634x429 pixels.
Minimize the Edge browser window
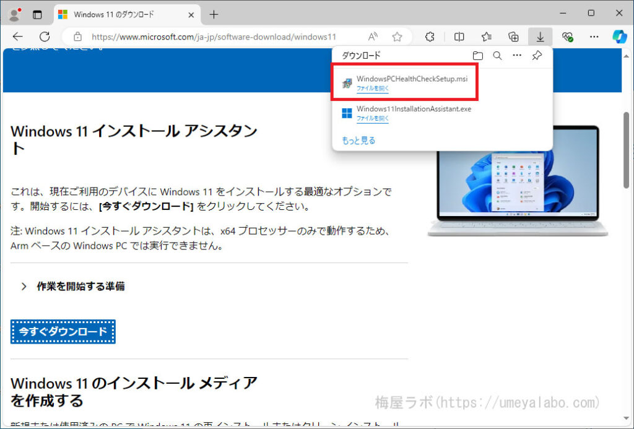(563, 14)
